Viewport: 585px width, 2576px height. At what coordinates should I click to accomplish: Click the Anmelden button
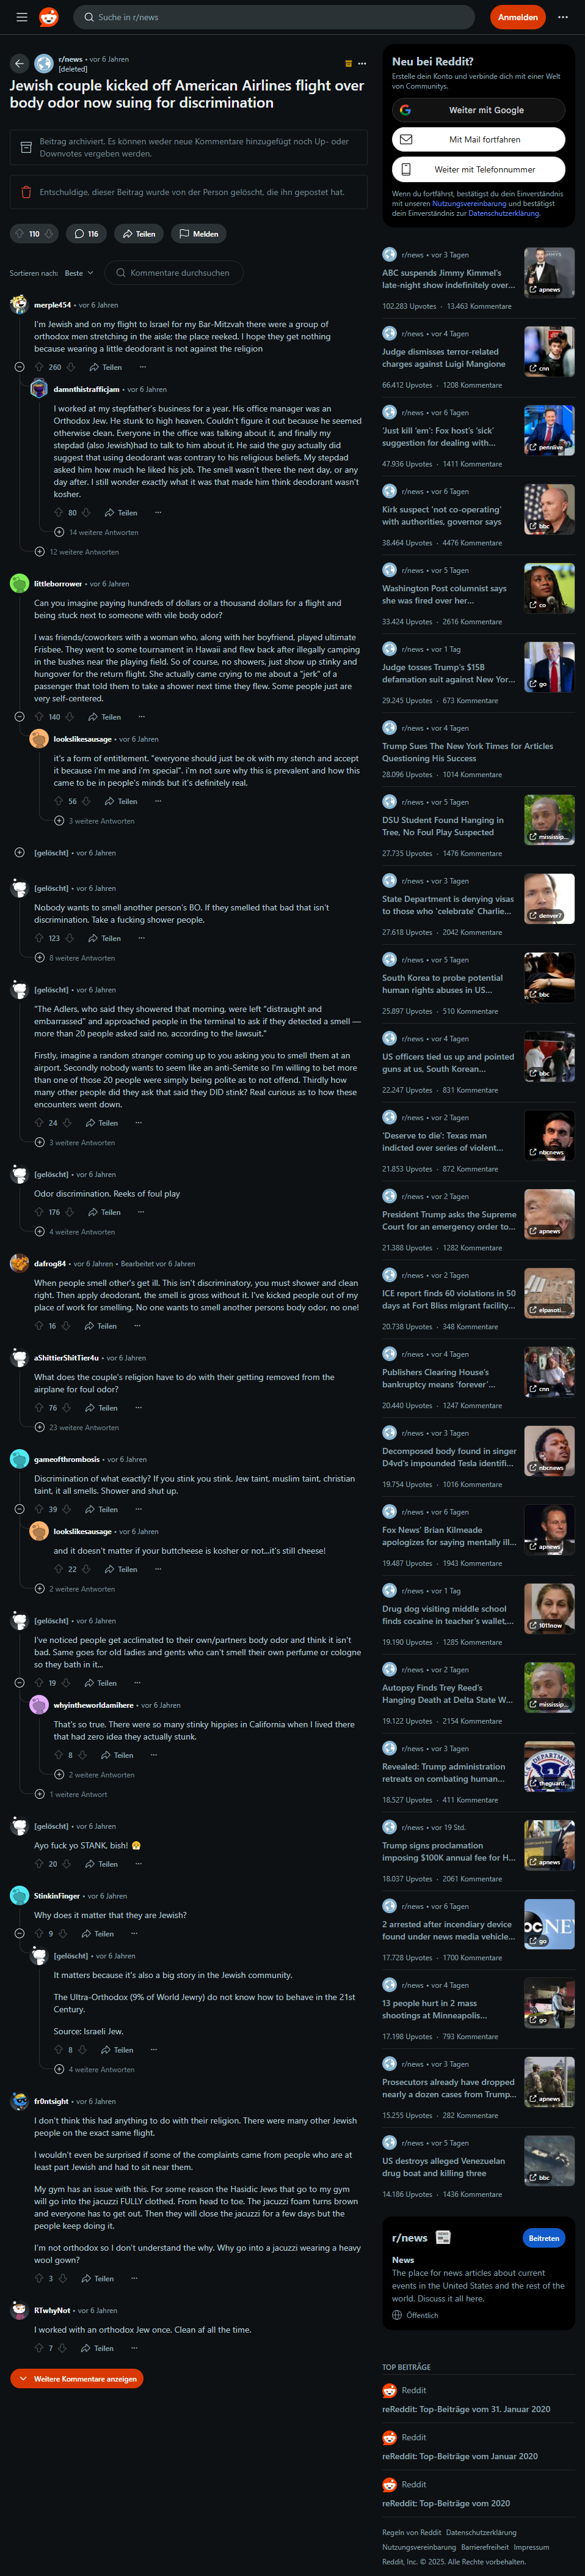click(518, 17)
